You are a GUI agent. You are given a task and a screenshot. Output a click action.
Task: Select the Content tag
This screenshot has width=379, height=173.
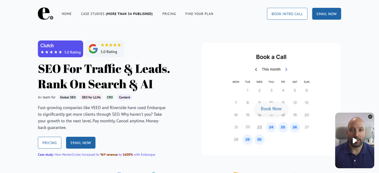point(124,98)
